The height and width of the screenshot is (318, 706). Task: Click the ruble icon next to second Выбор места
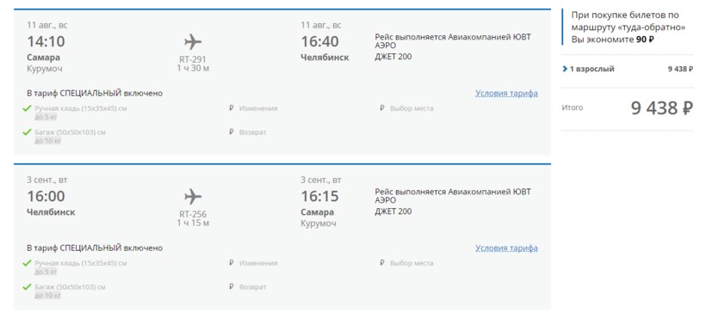[x=381, y=263]
